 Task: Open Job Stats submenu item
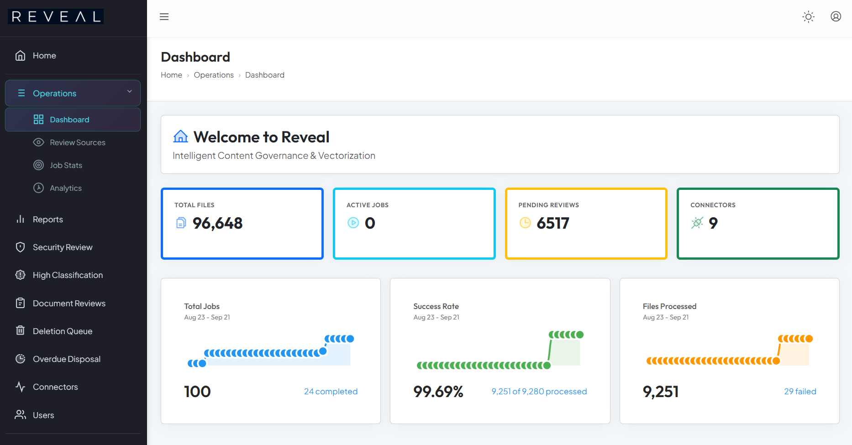pyautogui.click(x=73, y=165)
